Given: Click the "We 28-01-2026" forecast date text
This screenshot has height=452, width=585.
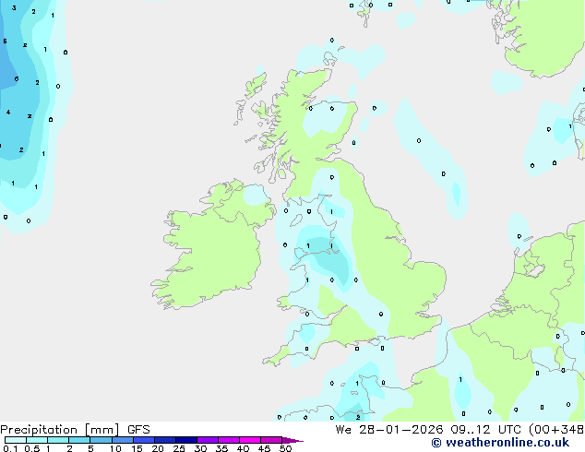Looking at the screenshot, I should 389,430.
